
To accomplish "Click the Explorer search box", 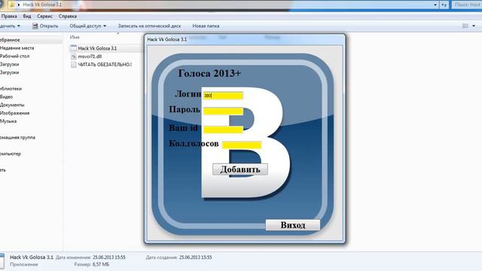I will click(x=466, y=5).
